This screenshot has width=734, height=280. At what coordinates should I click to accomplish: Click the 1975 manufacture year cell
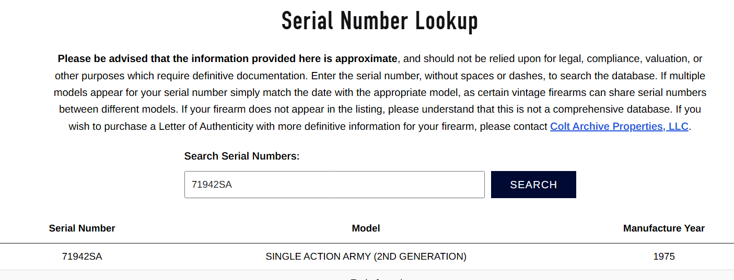click(x=663, y=257)
